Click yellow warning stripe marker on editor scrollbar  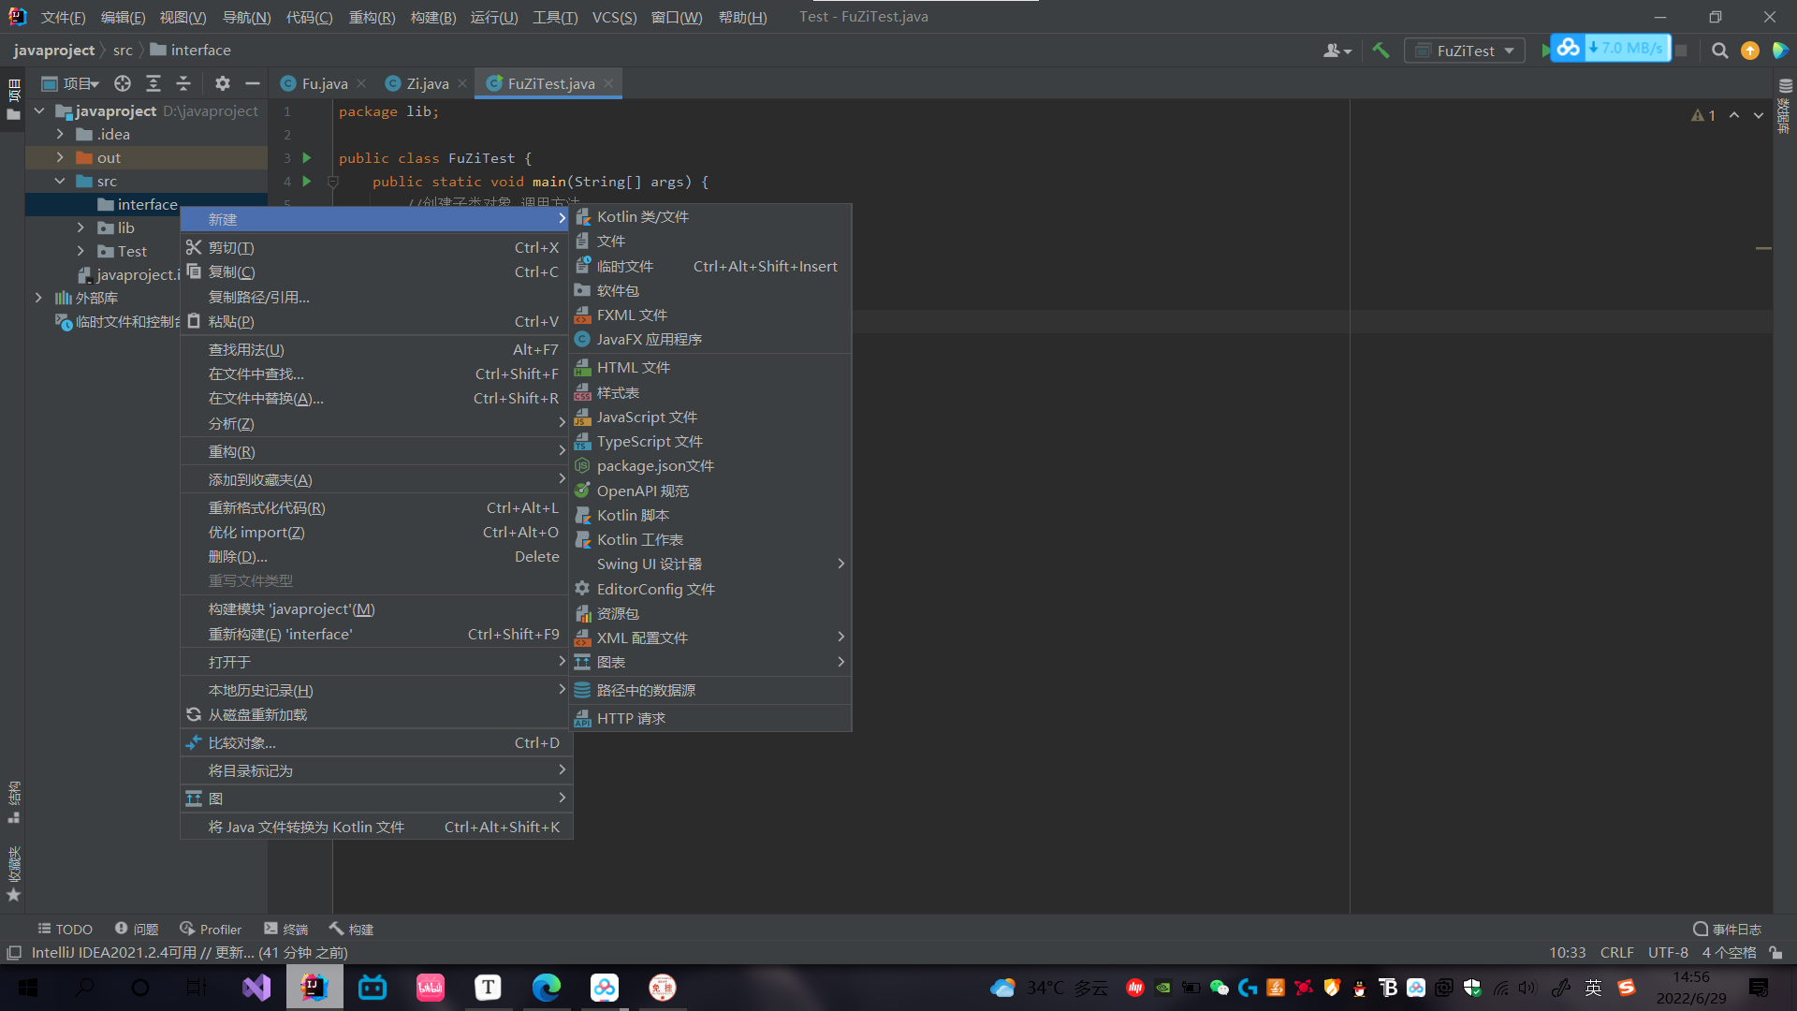(x=1763, y=248)
